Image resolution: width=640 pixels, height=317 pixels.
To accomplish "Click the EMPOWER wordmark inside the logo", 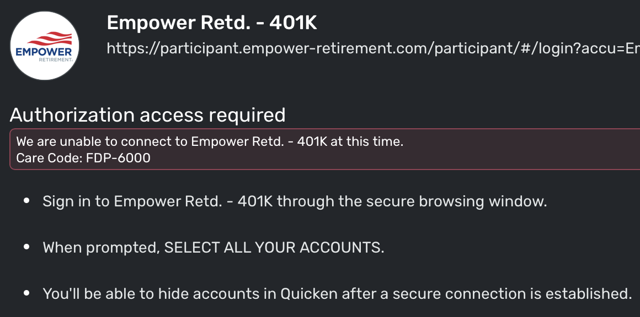I will (45, 52).
